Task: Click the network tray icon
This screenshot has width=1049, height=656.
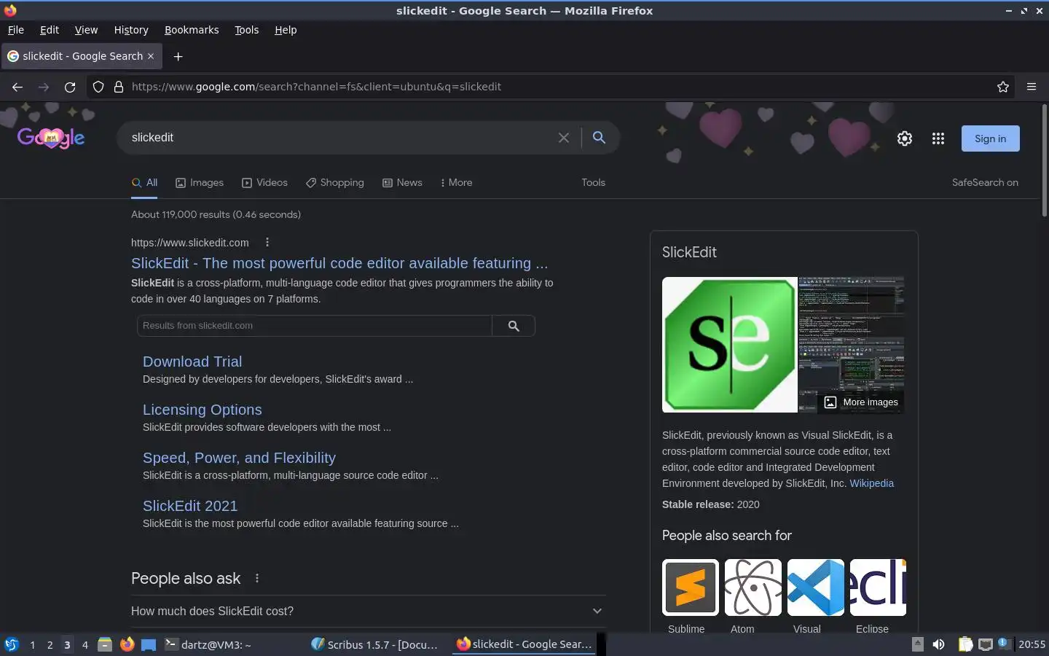Action: pos(986,644)
